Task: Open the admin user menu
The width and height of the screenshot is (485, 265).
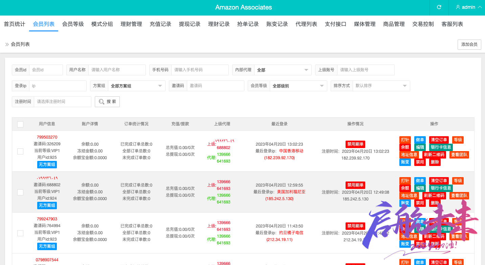Action: 469,7
